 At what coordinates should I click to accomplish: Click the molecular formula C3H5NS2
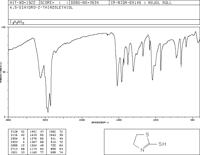coord(17,22)
